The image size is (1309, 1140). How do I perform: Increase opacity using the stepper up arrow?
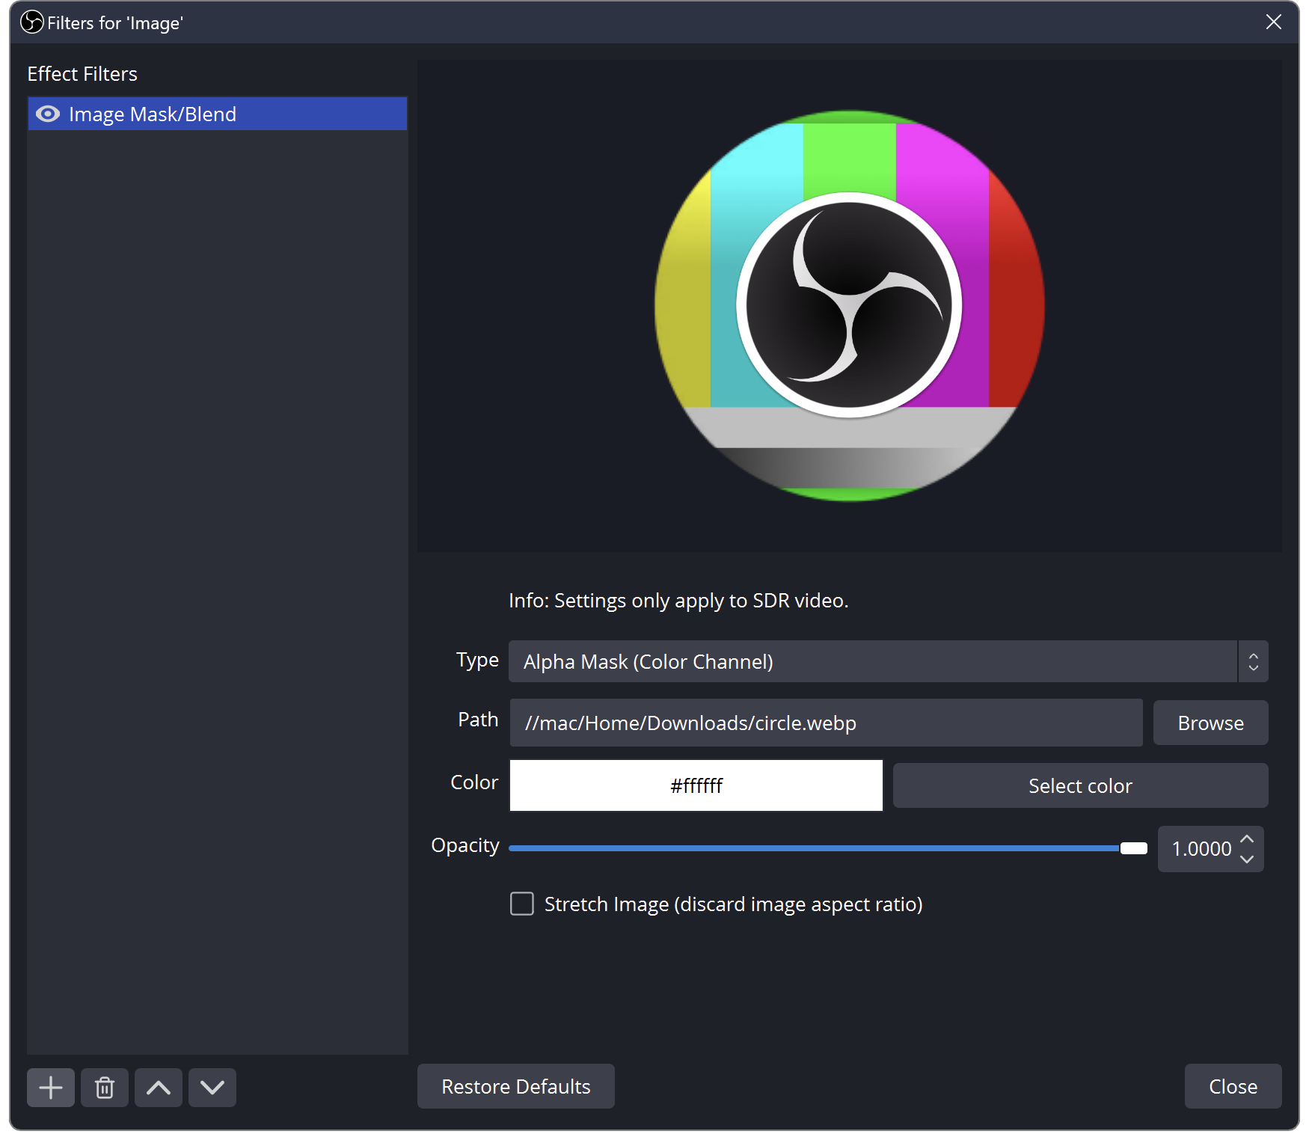(x=1246, y=839)
